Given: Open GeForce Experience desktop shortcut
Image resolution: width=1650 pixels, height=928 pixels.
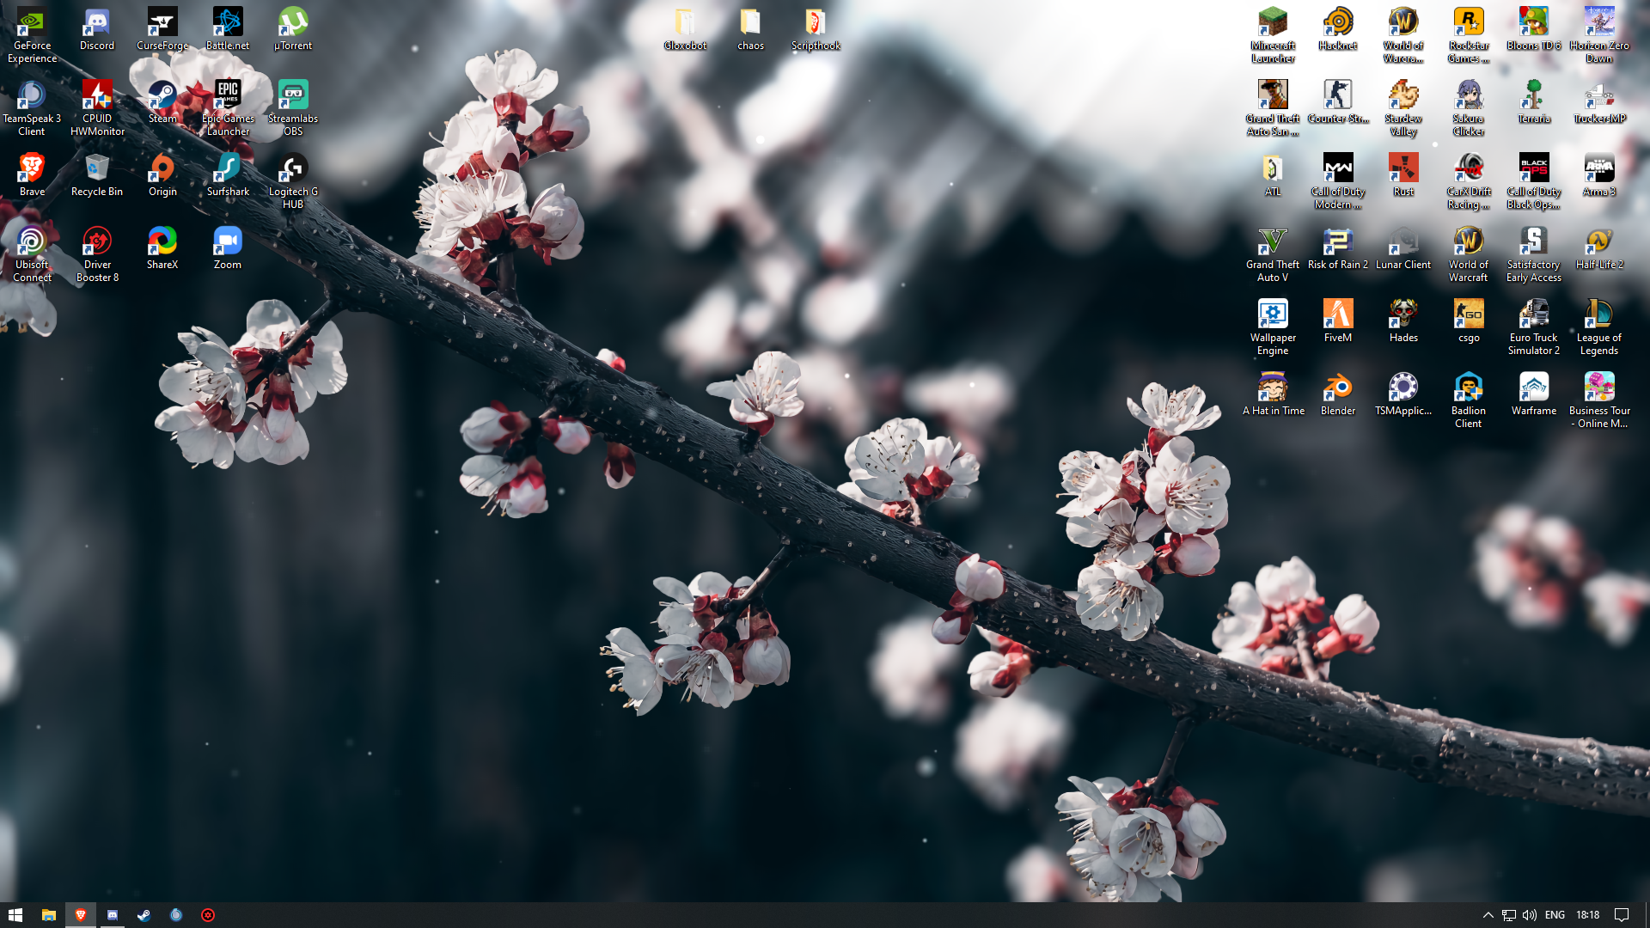Looking at the screenshot, I should tap(32, 34).
